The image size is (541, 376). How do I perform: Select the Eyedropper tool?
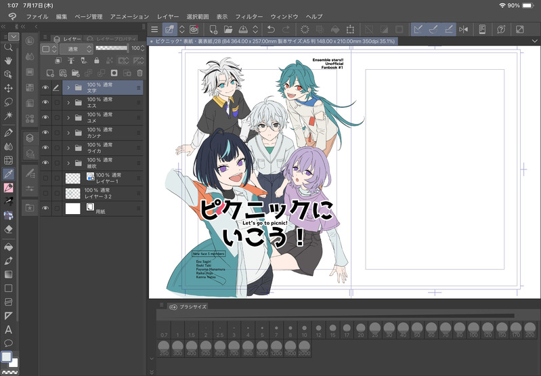pos(8,174)
